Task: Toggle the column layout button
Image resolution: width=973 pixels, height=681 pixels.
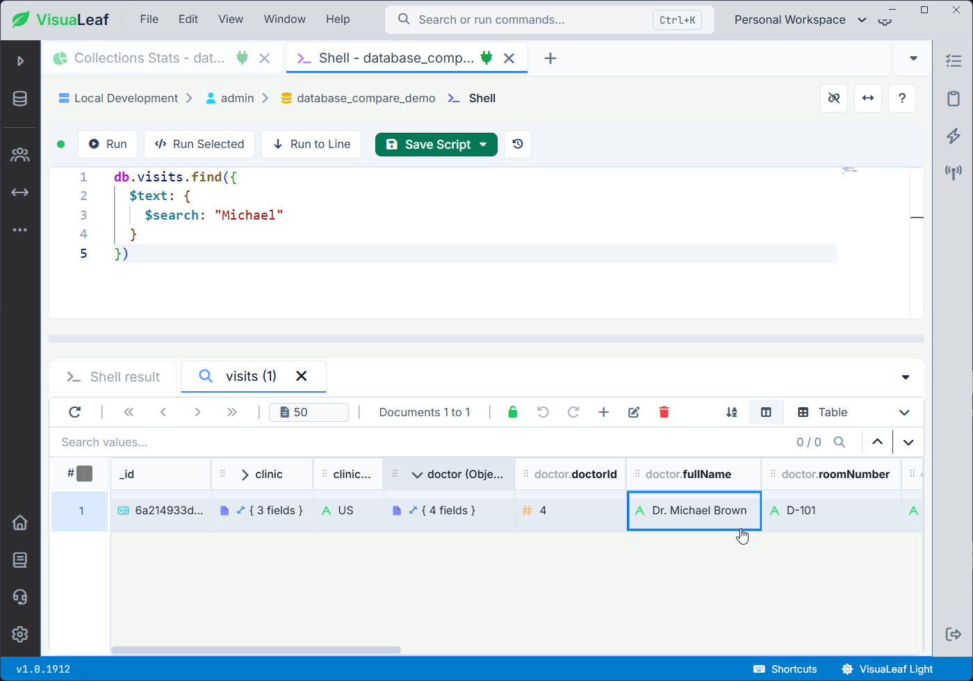Action: tap(766, 412)
